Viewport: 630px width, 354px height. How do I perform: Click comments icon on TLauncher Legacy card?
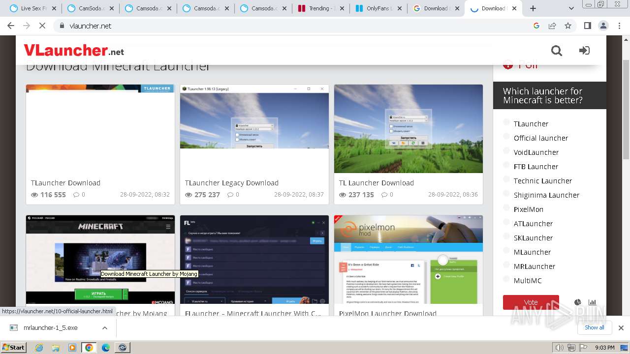coord(230,195)
